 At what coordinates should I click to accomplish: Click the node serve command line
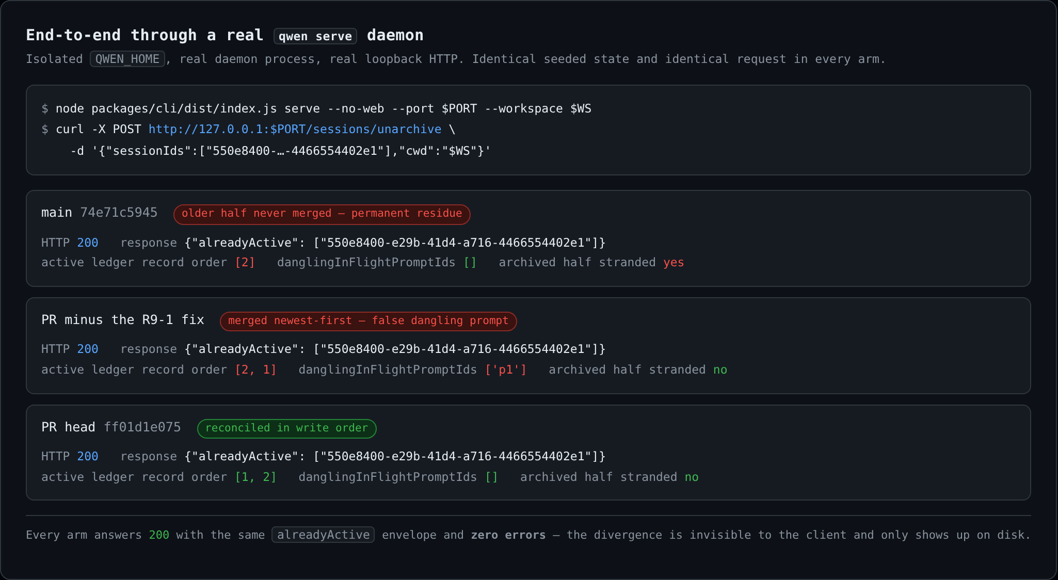(x=316, y=109)
